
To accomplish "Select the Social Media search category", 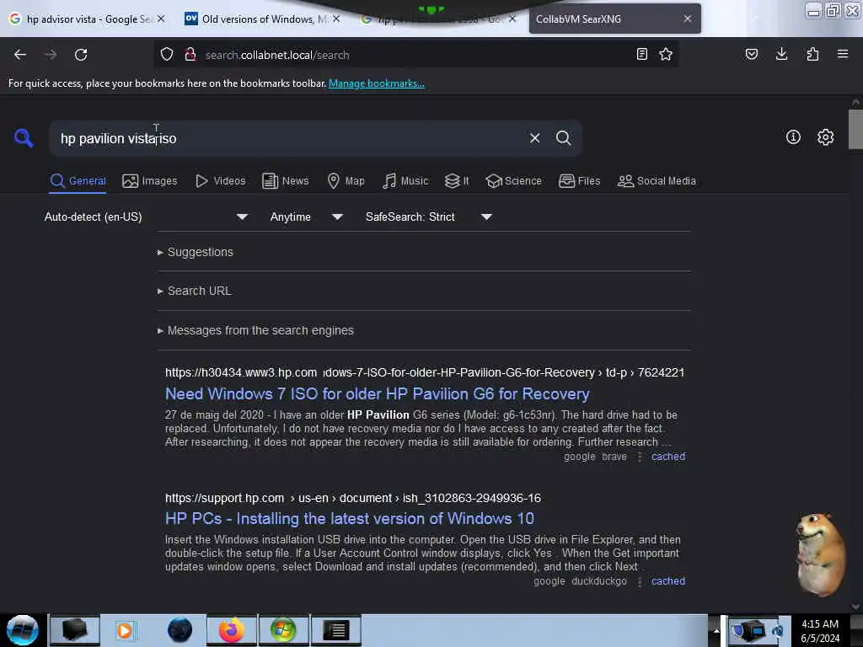I will [x=657, y=181].
